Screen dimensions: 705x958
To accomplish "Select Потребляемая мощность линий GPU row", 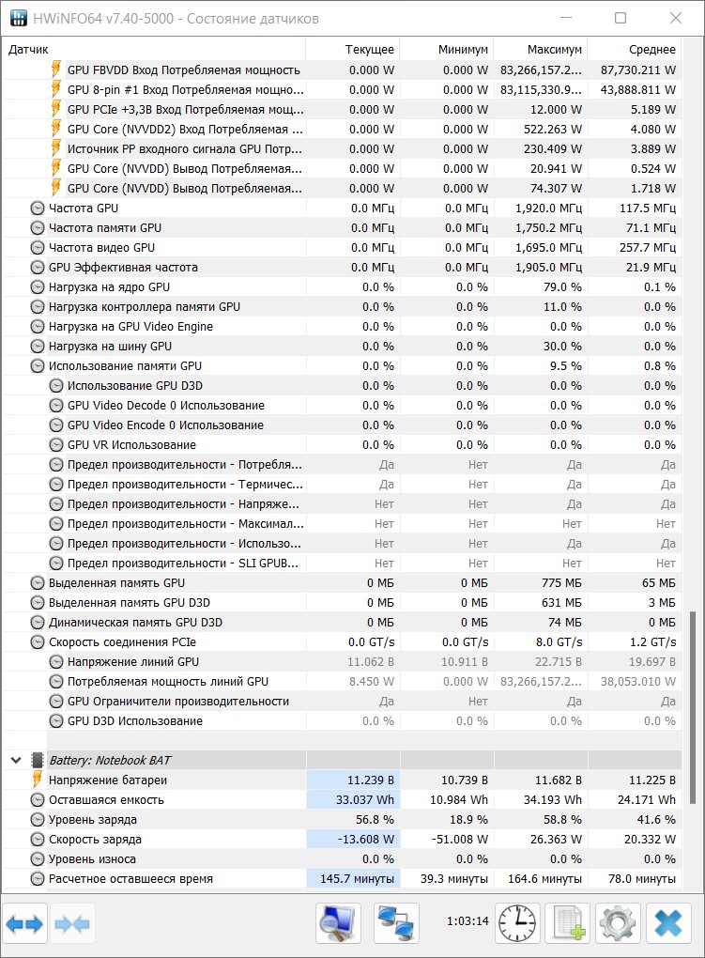I will click(x=342, y=681).
